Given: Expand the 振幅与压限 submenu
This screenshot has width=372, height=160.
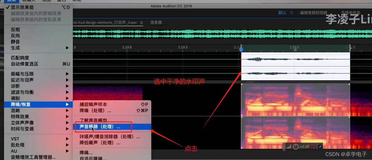Looking at the screenshot, I should tap(38, 74).
